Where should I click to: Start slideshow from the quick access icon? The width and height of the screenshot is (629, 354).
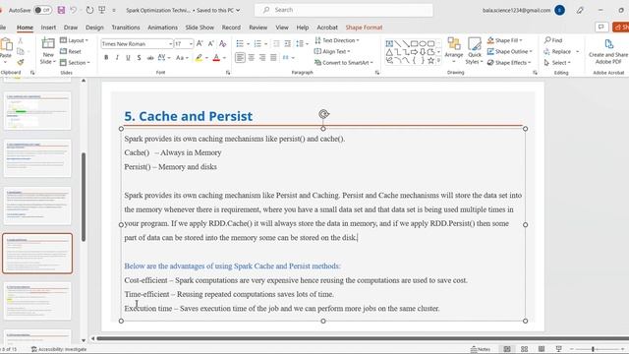coord(102,10)
